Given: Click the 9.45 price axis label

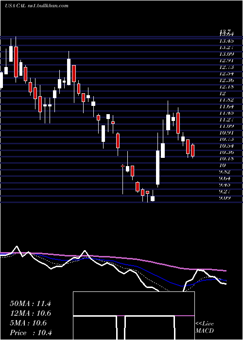Looking at the screenshot, I should (x=226, y=185).
